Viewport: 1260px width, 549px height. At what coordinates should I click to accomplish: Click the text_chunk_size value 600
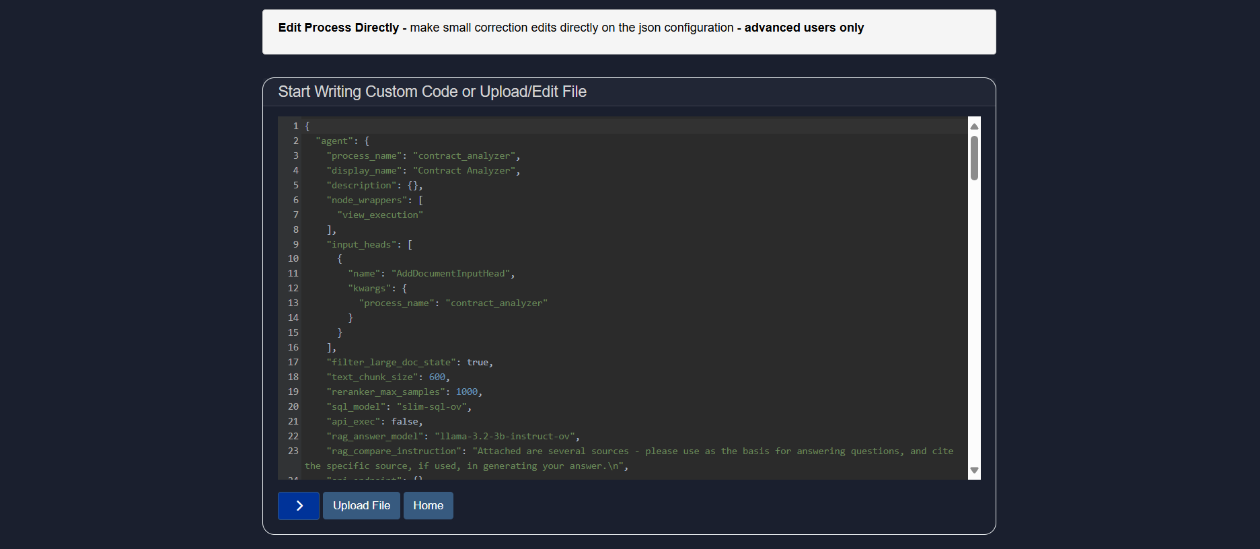coord(437,377)
